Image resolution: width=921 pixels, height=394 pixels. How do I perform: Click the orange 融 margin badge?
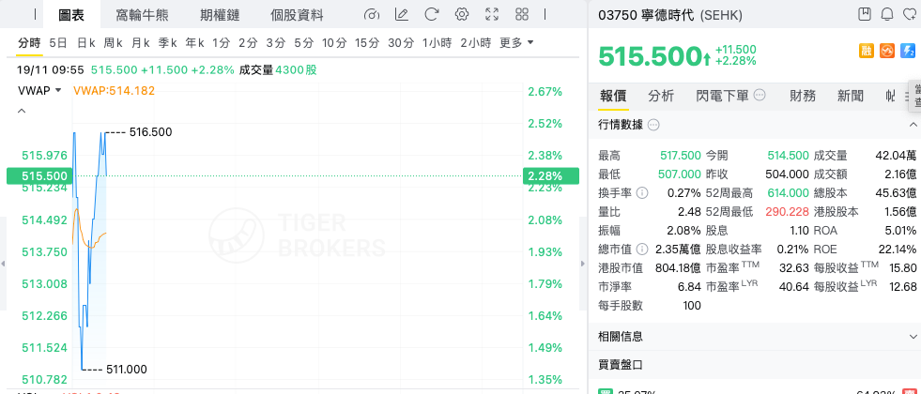coord(867,51)
